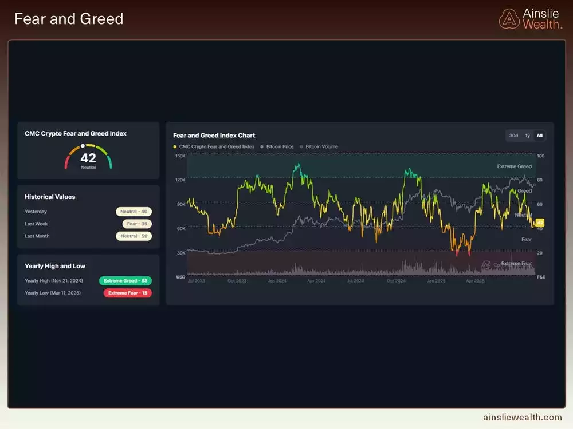Click the yellow CMC index legend dot
The height and width of the screenshot is (429, 573).
pos(175,146)
